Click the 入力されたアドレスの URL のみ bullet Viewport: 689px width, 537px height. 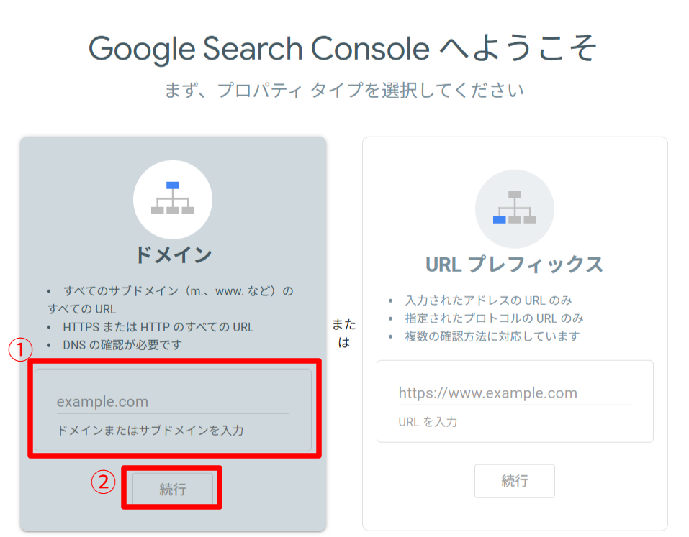(x=488, y=300)
